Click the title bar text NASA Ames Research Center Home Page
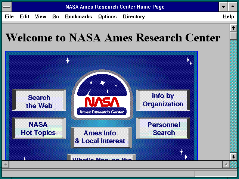The width and height of the screenshot is (239, 179). (115, 7)
